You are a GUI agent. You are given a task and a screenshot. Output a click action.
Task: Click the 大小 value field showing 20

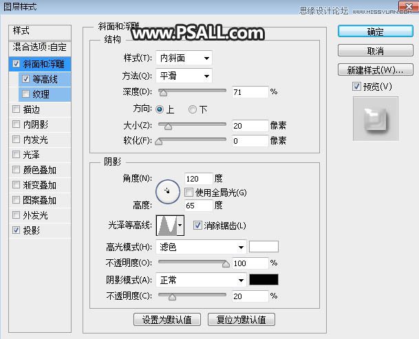pyautogui.click(x=250, y=126)
